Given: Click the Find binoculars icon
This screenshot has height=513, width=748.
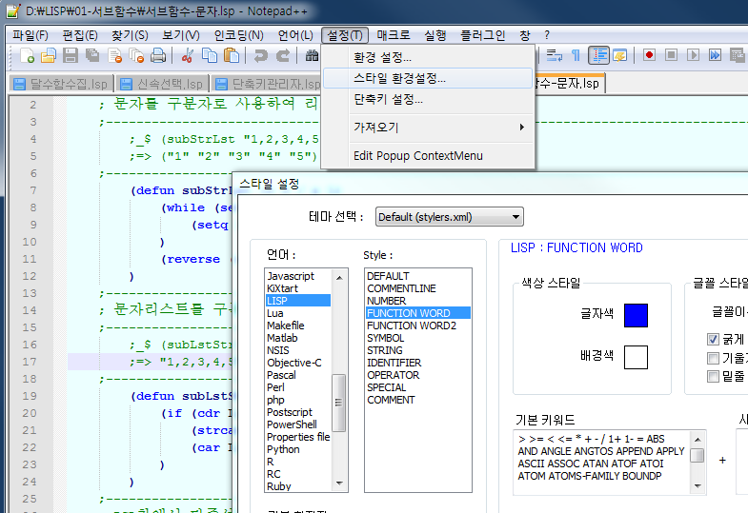Looking at the screenshot, I should tap(312, 56).
